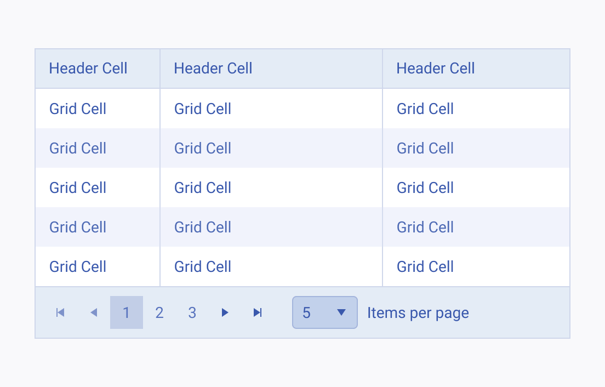The image size is (605, 387).
Task: Go to the previous page arrow
Action: (94, 312)
